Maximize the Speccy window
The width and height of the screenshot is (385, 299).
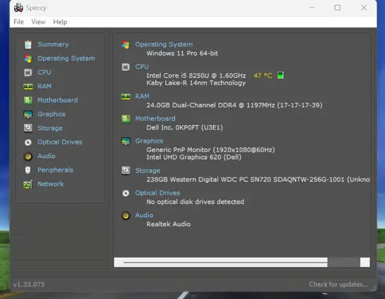(x=337, y=8)
